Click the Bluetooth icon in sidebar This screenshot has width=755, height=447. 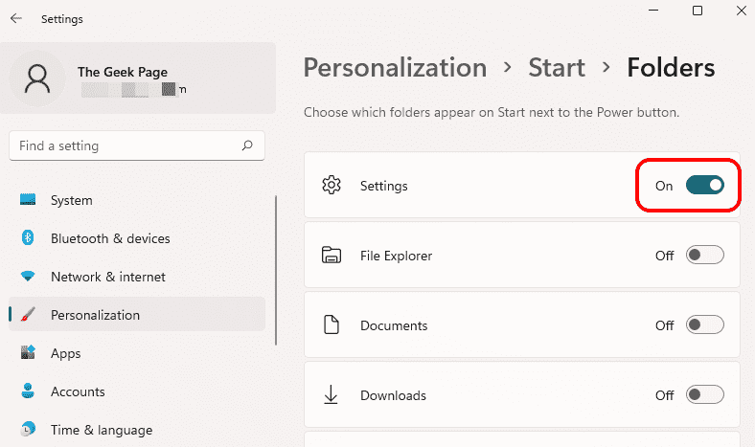(x=28, y=237)
